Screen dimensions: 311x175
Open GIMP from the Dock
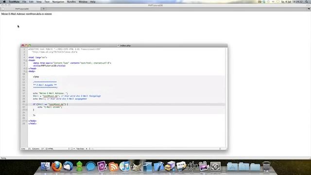tap(136, 166)
